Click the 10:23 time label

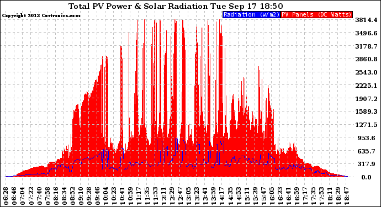[114, 196]
